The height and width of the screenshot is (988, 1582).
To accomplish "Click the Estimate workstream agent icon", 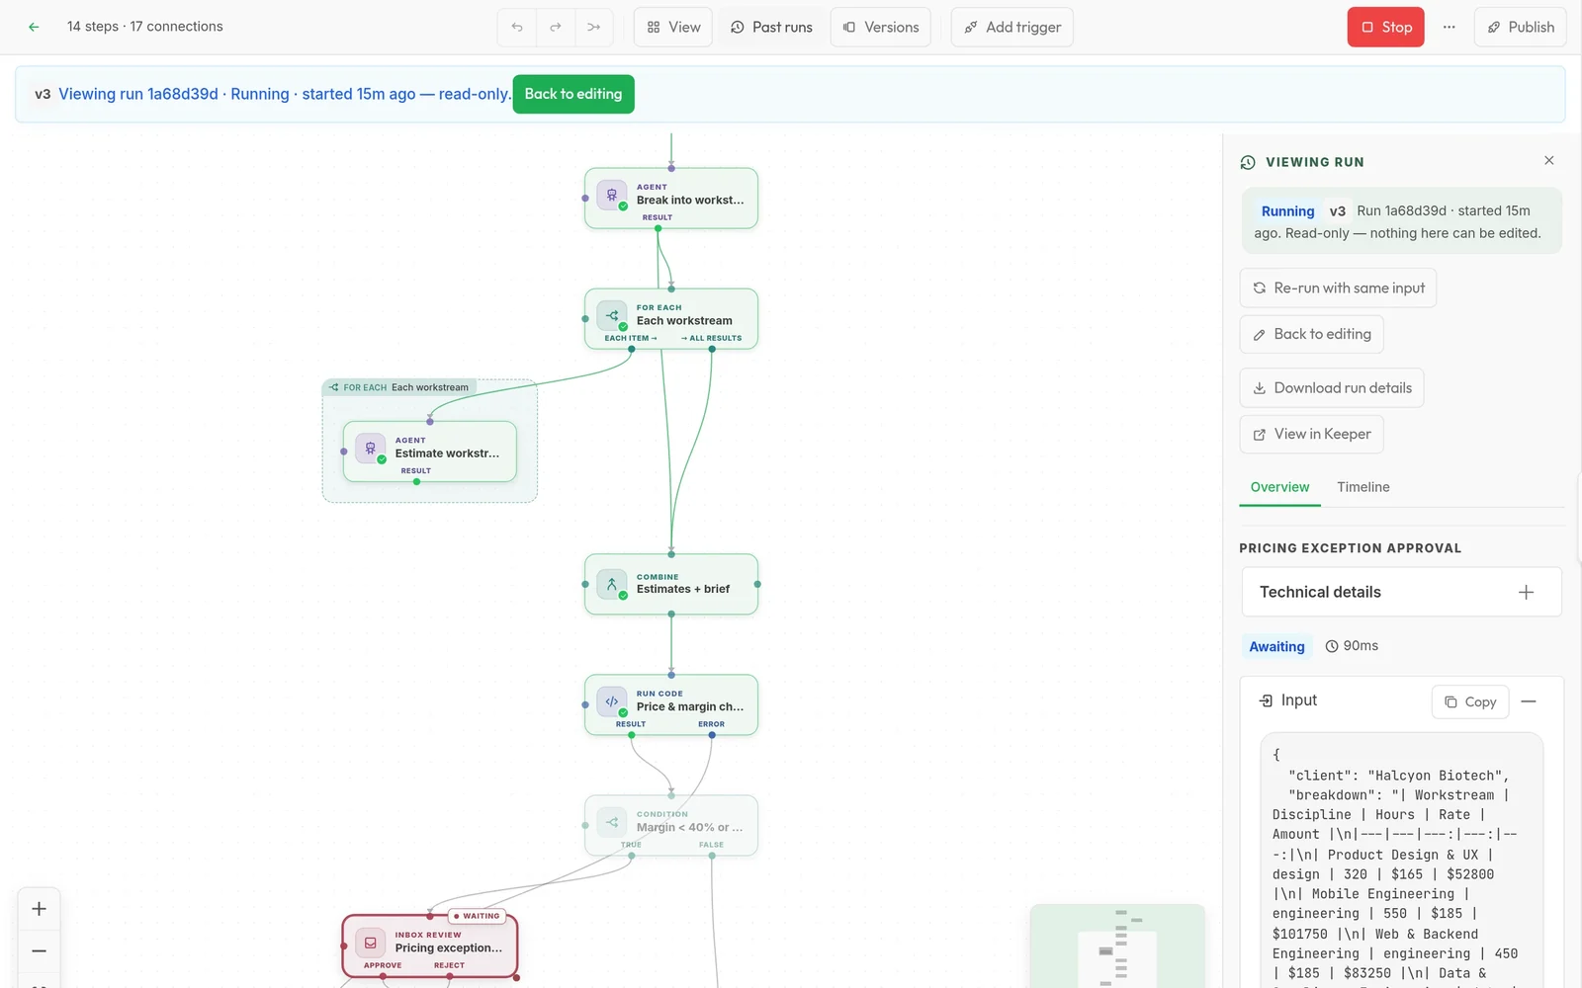I will [x=371, y=449].
